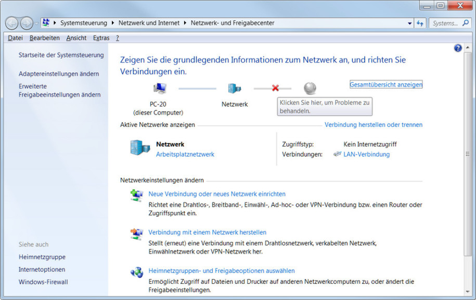This screenshot has height=300, width=476.
Task: Click the search magnifier icon
Action: [x=465, y=23]
